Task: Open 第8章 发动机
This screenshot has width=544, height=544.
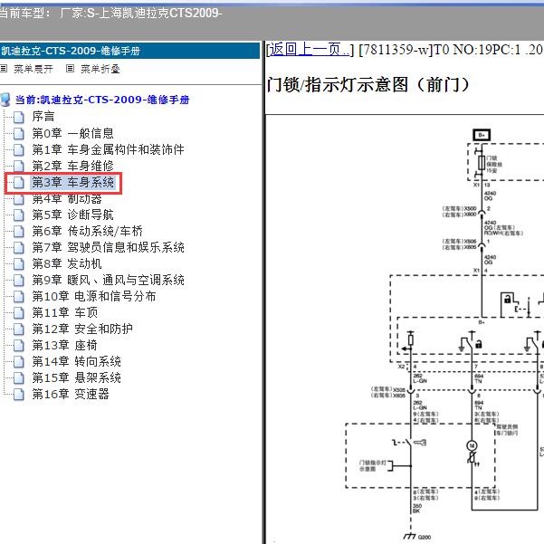Action: (67, 263)
